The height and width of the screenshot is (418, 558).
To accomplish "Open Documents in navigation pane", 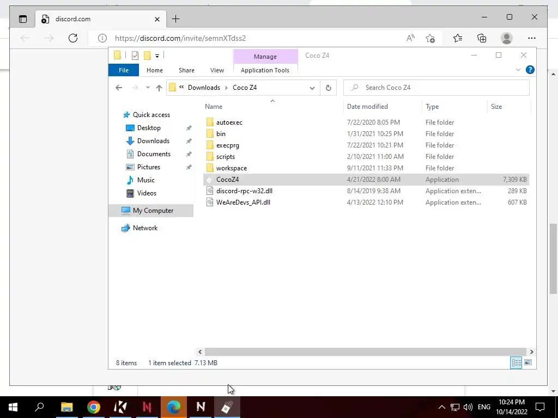I will [x=154, y=154].
